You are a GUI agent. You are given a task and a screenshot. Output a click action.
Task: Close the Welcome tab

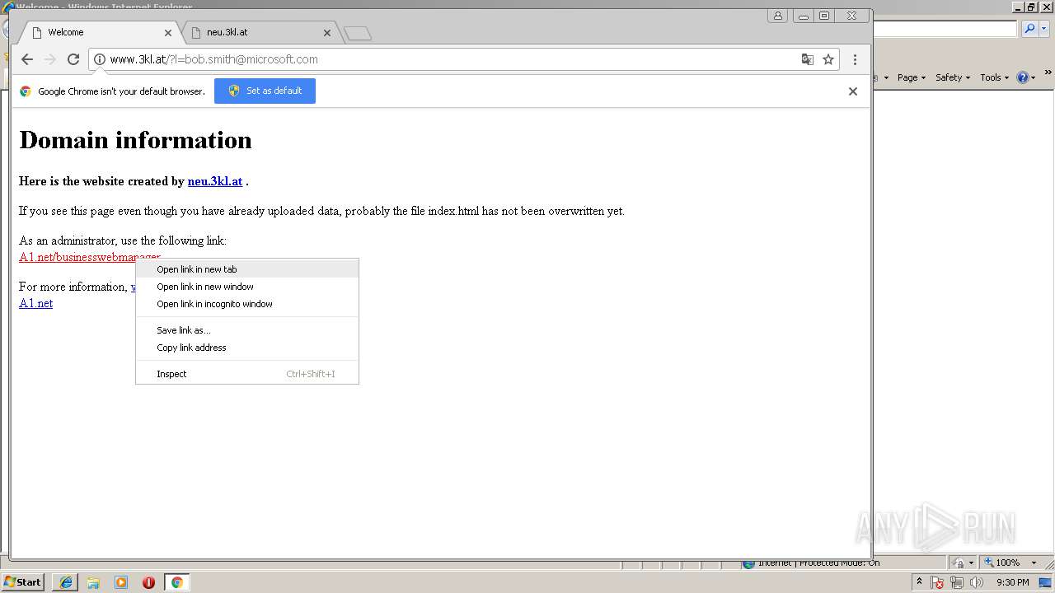168,33
